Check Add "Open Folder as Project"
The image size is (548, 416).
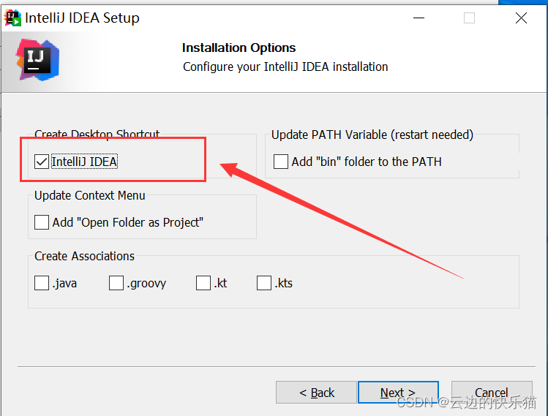coord(41,222)
